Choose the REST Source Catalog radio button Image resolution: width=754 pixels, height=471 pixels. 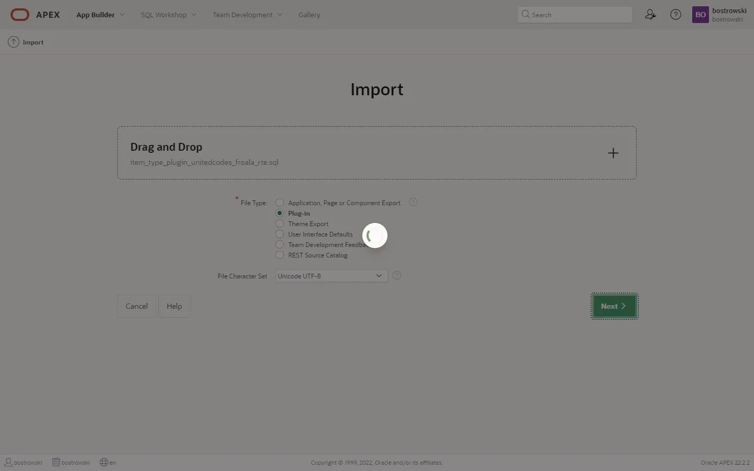(x=280, y=255)
